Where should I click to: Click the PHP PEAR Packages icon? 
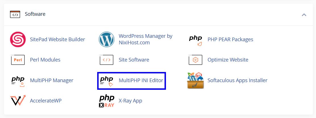(x=196, y=40)
